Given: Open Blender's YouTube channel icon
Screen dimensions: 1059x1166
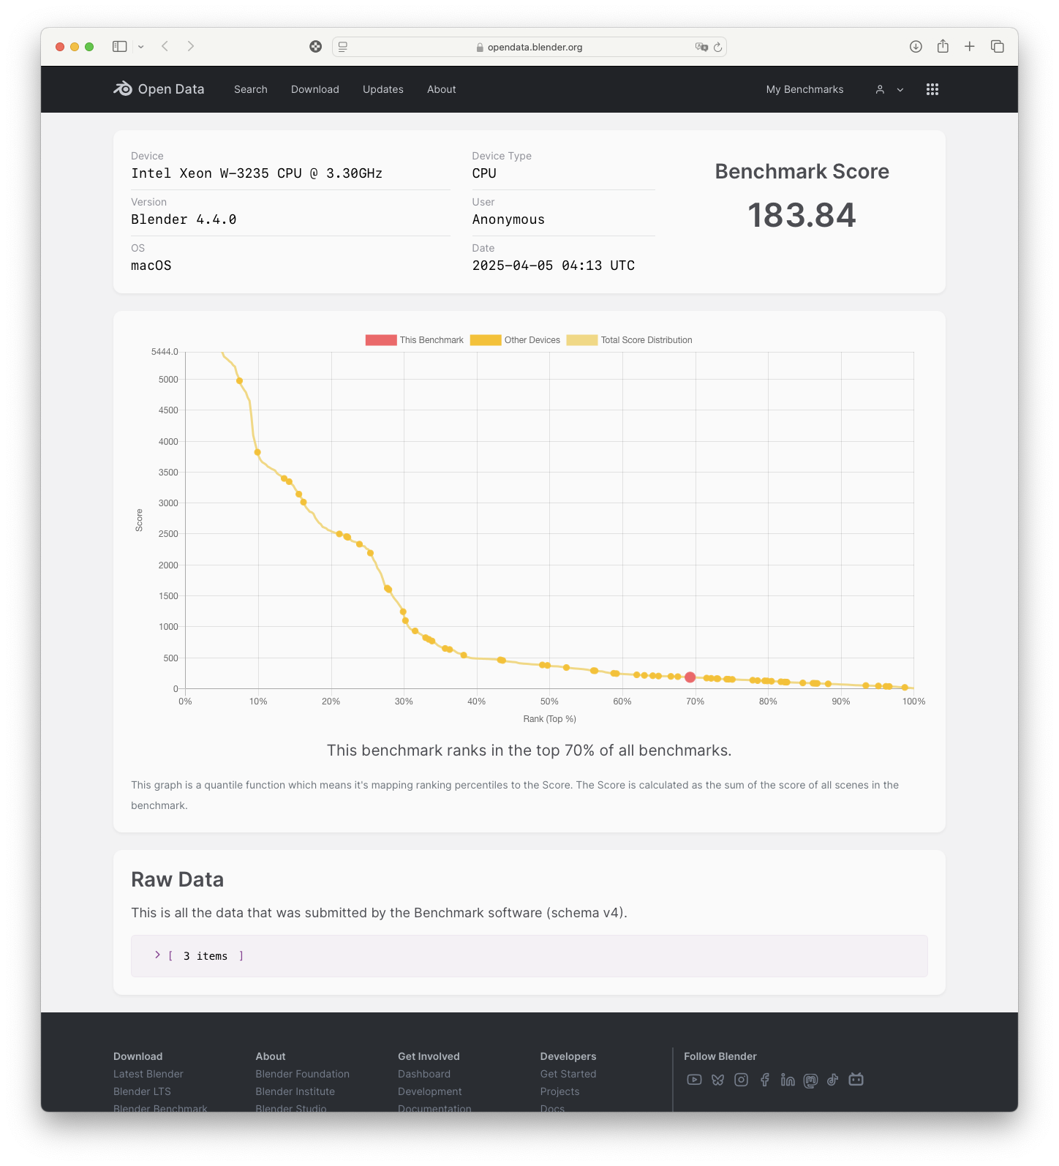Looking at the screenshot, I should pyautogui.click(x=694, y=1080).
